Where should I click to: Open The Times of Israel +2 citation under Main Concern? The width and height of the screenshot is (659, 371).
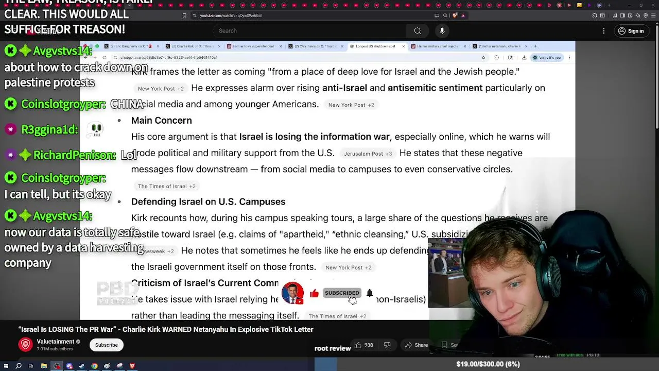(x=167, y=186)
